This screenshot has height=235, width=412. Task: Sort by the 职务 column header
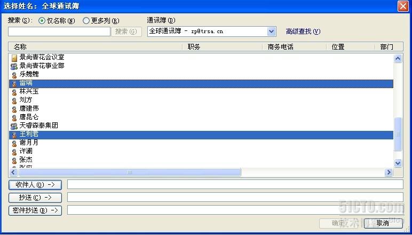(x=223, y=47)
